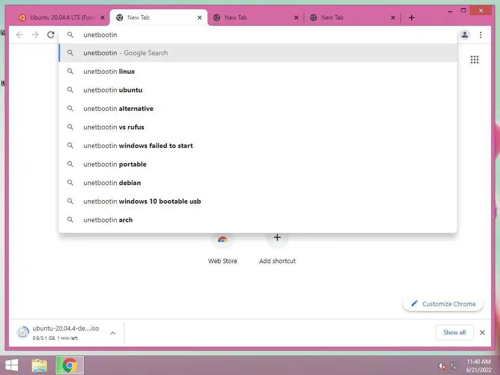The width and height of the screenshot is (500, 375).
Task: Switch to the fourth New Tab
Action: (352, 18)
